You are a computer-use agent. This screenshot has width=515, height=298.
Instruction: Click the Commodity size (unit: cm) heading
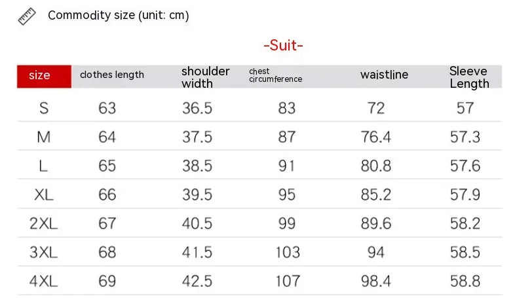(119, 16)
